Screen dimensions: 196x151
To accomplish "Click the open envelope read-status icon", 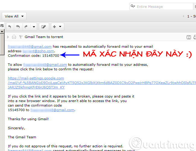I will [14, 37].
